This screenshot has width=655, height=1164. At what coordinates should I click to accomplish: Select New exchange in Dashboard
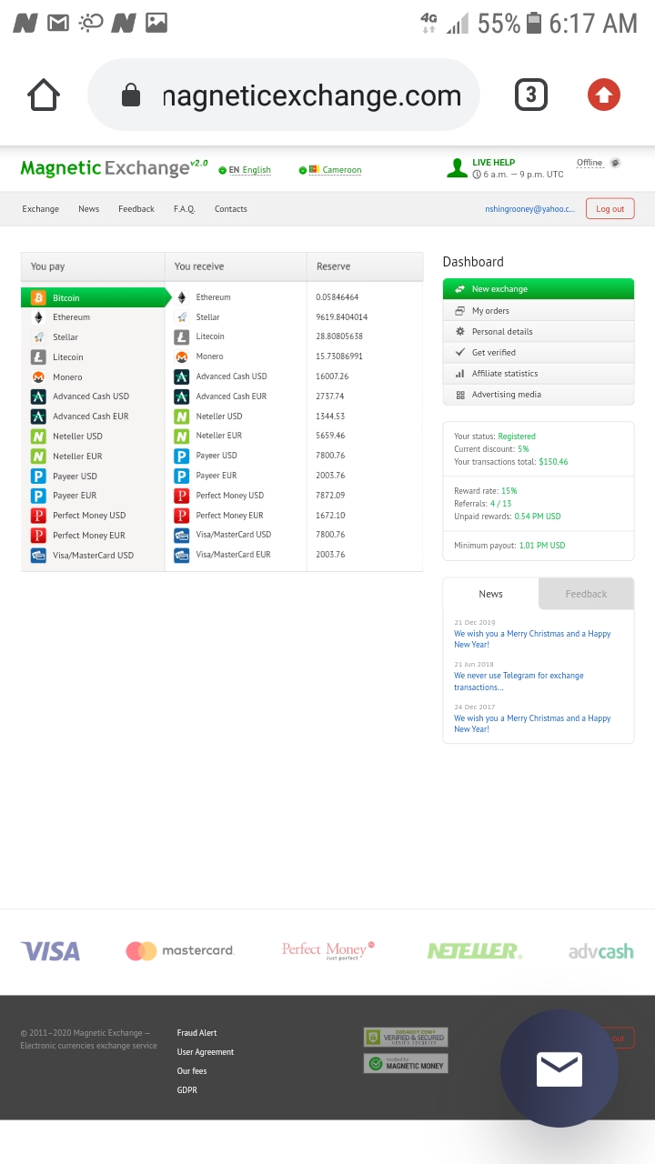(539, 289)
